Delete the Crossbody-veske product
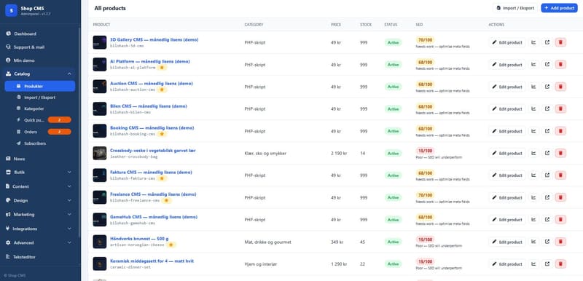This screenshot has height=281, width=583. tap(560, 153)
